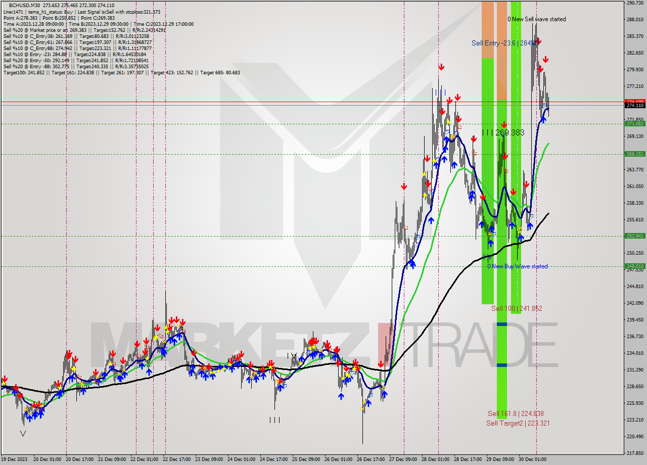The width and height of the screenshot is (647, 465).
Task: Click the 234.010 price axis label
Action: (x=635, y=353)
